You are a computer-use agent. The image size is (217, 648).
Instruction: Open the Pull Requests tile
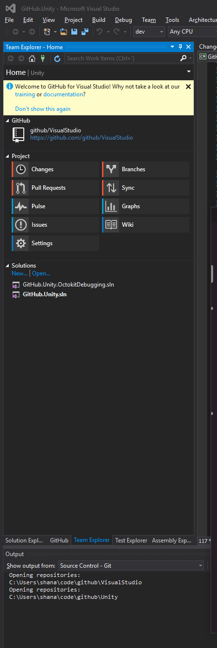point(55,188)
